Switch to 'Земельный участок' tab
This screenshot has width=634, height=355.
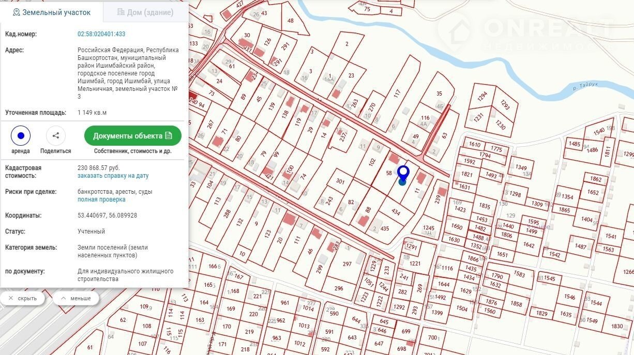(52, 12)
